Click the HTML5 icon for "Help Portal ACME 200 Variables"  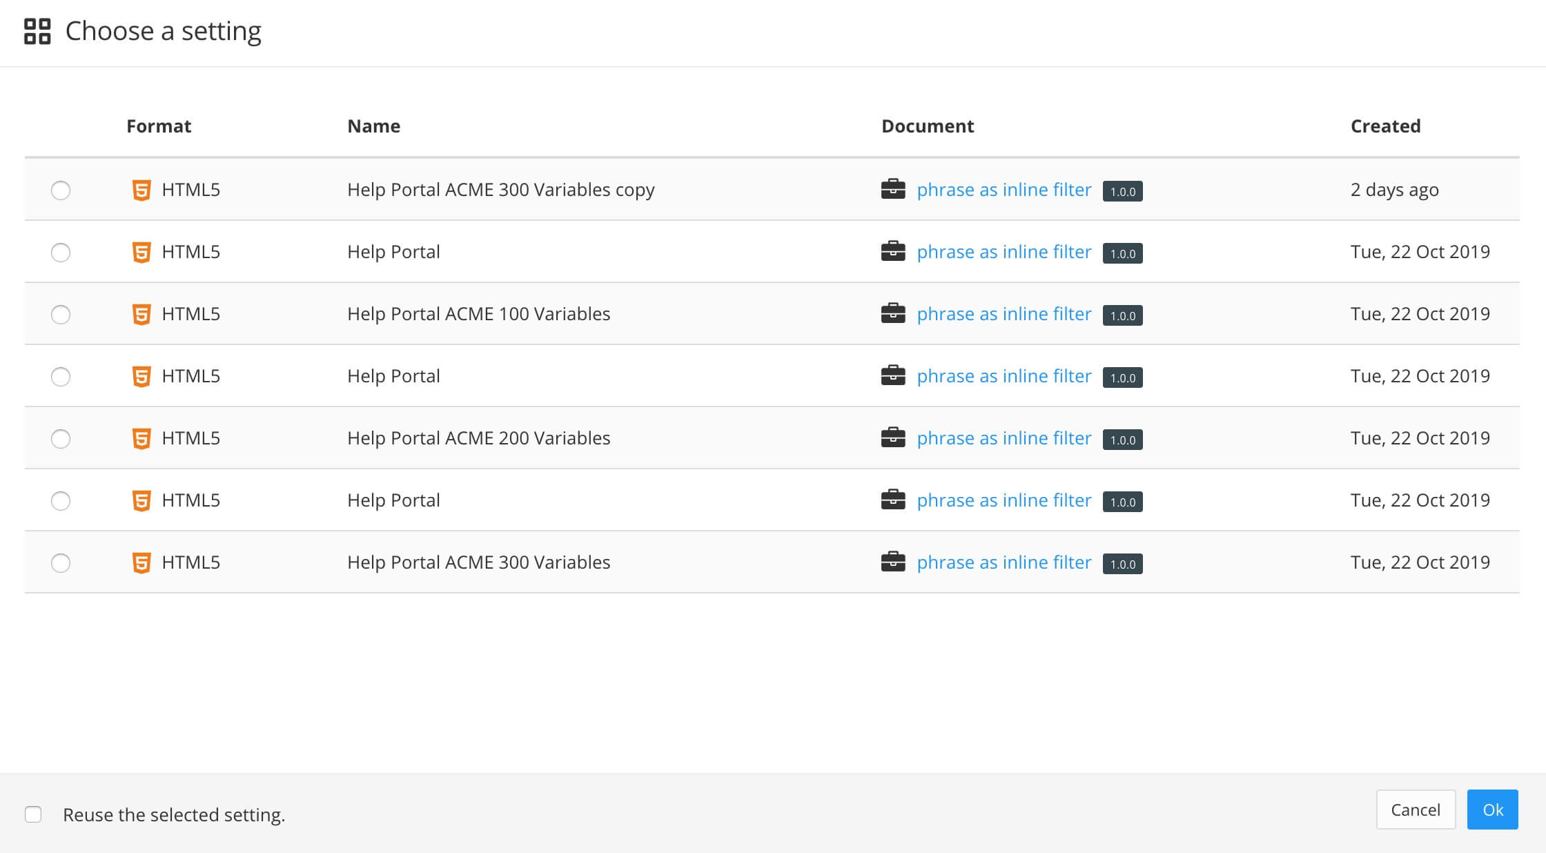pos(139,438)
